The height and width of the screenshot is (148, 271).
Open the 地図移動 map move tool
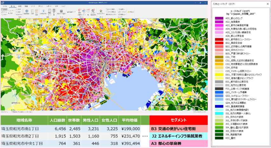tap(27, 12)
